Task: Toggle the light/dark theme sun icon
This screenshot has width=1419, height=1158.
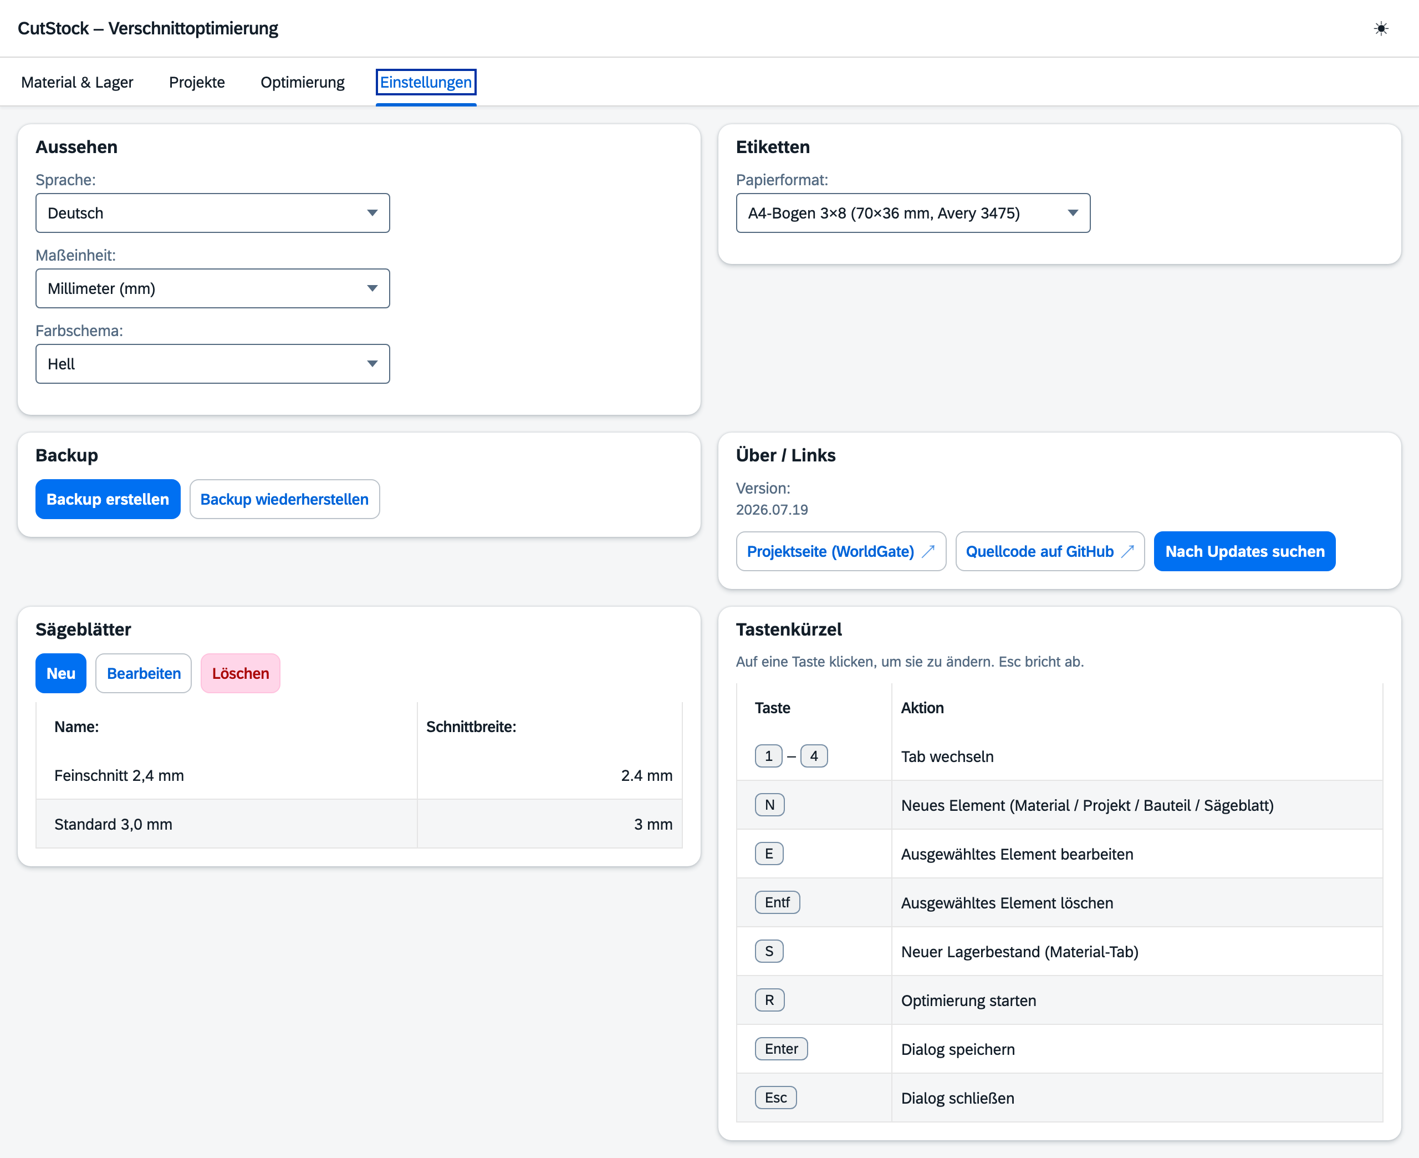Action: 1381,29
